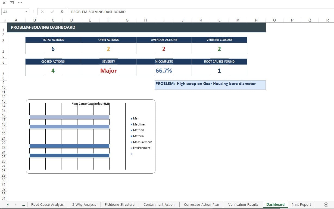Click the Machine legend entry
The height and width of the screenshot is (209, 334).
(138, 124)
